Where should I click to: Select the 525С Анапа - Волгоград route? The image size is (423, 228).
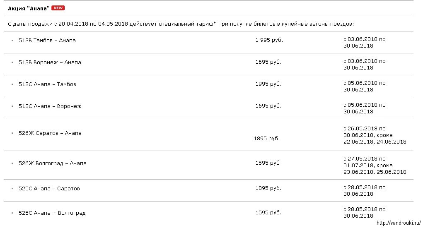(52, 213)
